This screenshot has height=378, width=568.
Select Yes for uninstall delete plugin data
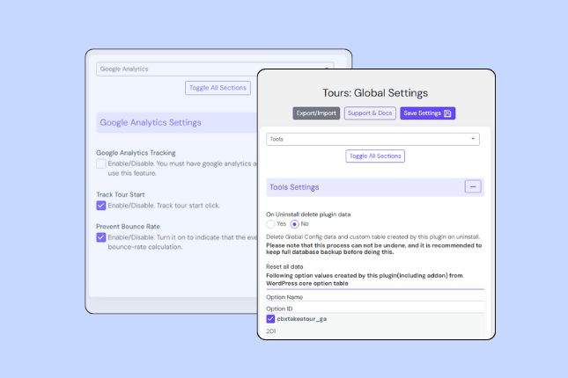tap(271, 224)
